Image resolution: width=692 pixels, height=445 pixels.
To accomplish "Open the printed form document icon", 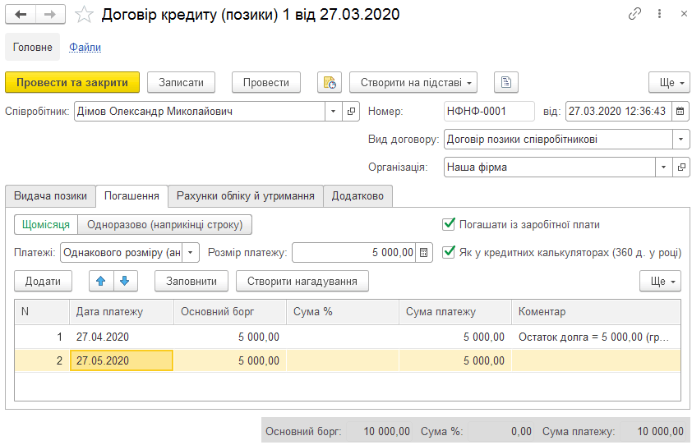I will point(505,82).
